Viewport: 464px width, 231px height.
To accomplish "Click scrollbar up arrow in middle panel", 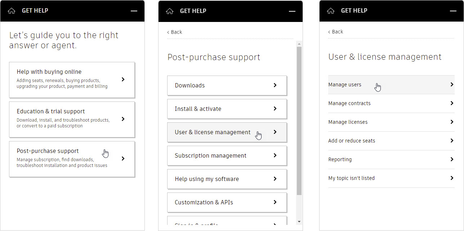I will coord(299,44).
